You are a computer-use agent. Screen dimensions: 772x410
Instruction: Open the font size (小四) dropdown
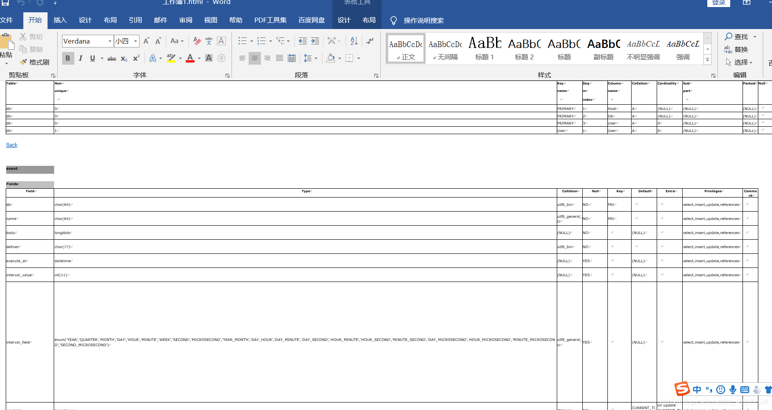136,41
